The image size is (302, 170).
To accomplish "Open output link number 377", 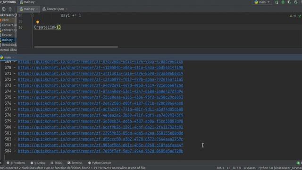I will point(101,109).
